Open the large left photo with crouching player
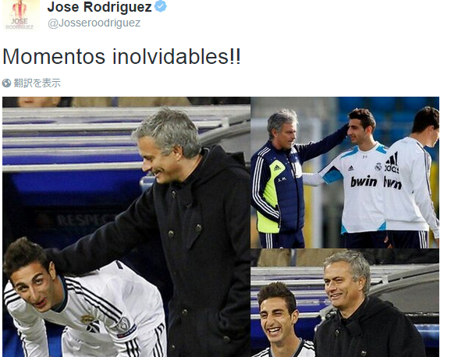The width and height of the screenshot is (451, 357). pyautogui.click(x=126, y=227)
